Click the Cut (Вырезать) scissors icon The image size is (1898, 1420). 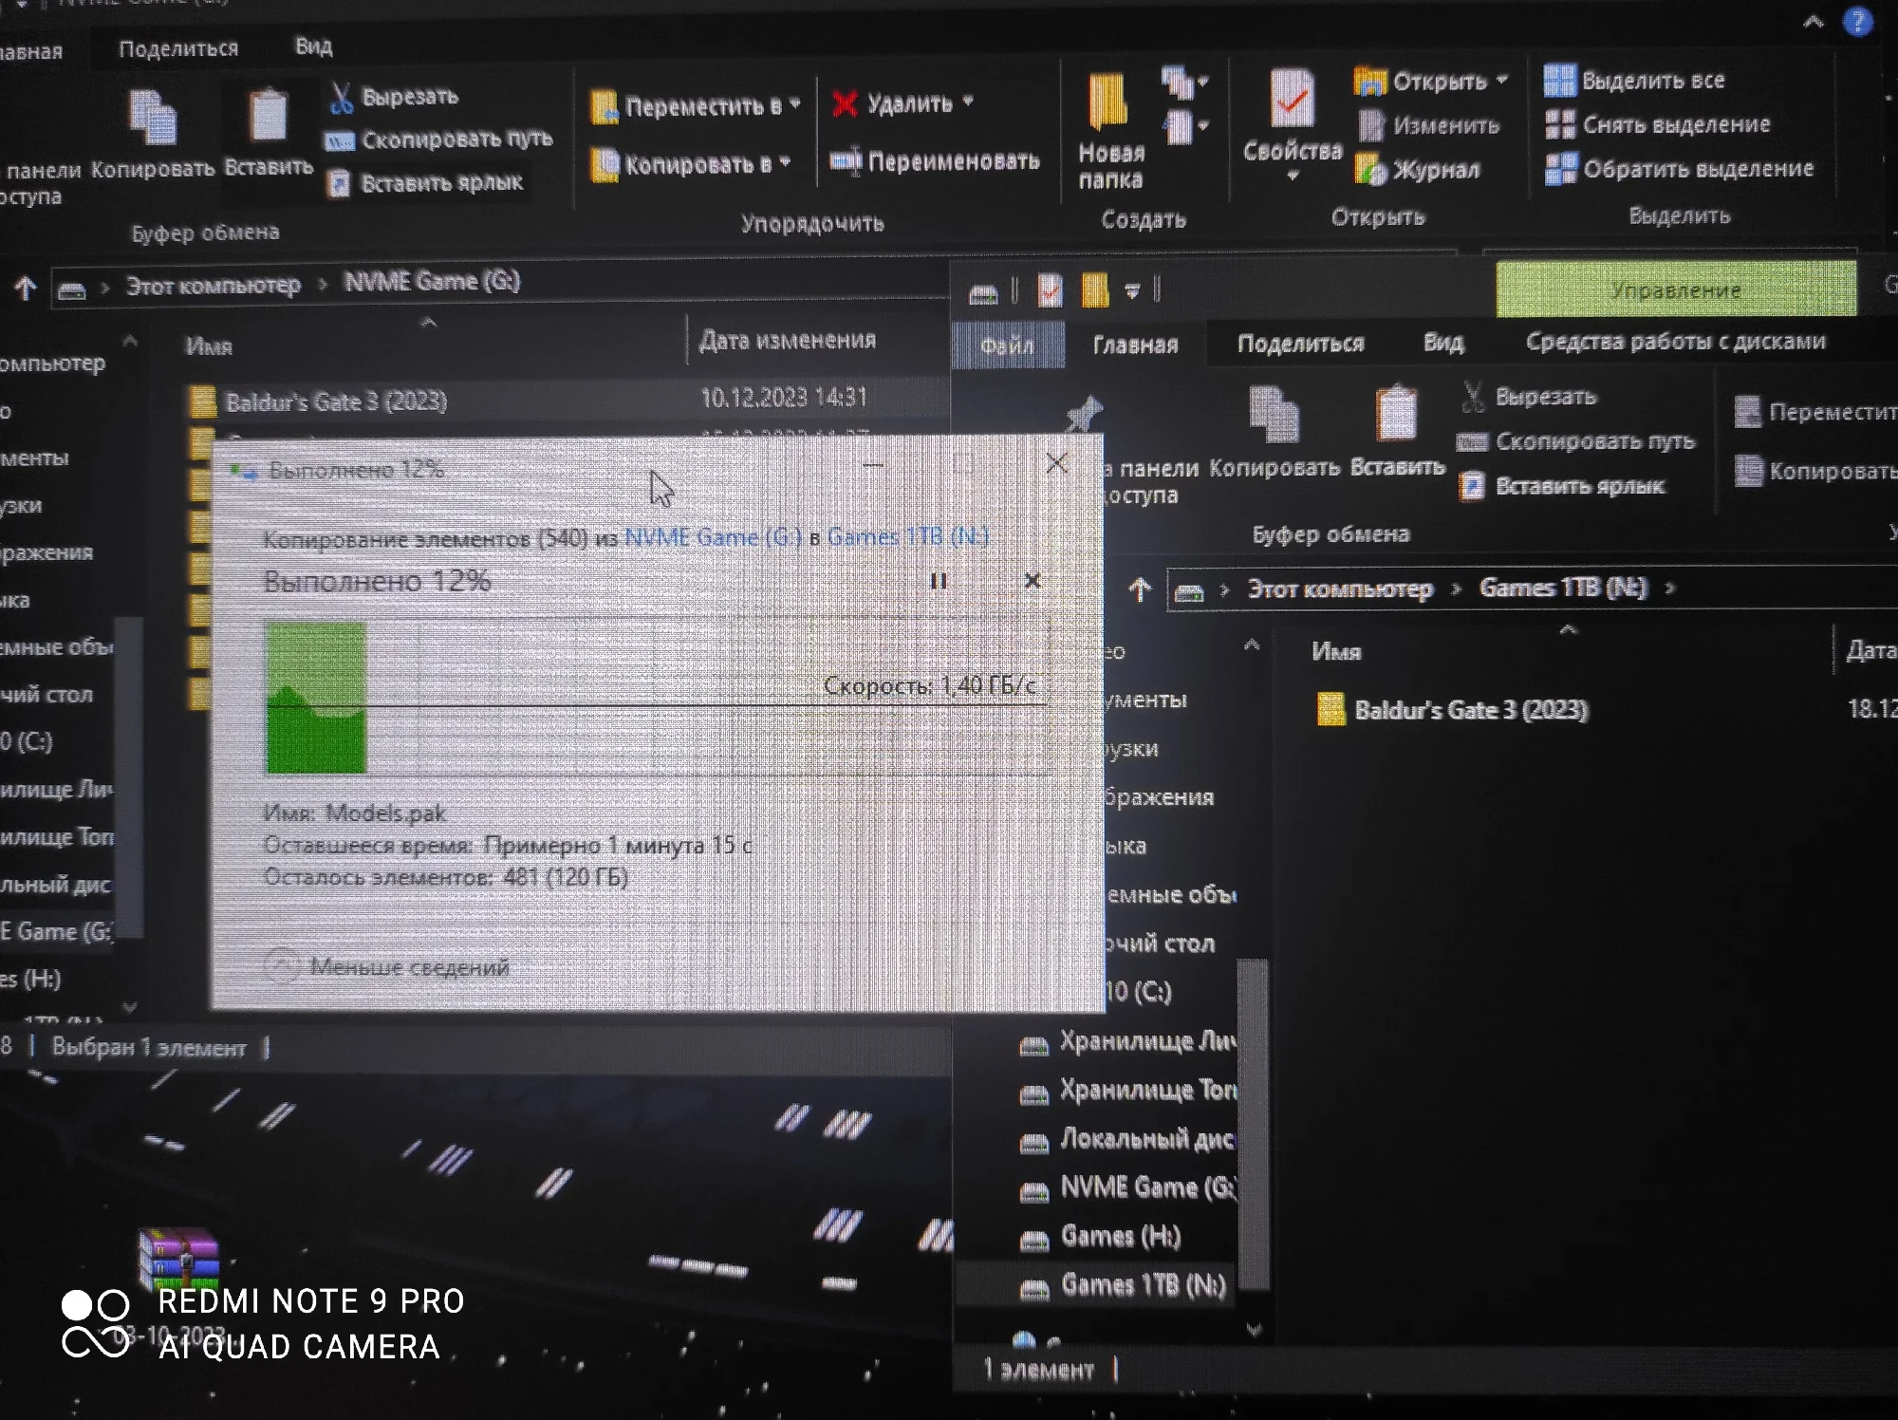(342, 98)
